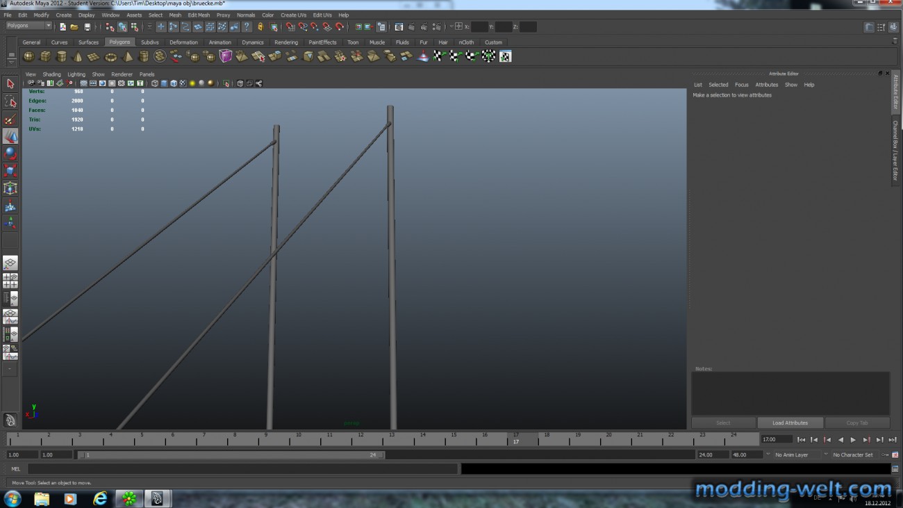Image resolution: width=903 pixels, height=508 pixels.
Task: Open the Polygons menu set dropdown
Action: (28, 26)
